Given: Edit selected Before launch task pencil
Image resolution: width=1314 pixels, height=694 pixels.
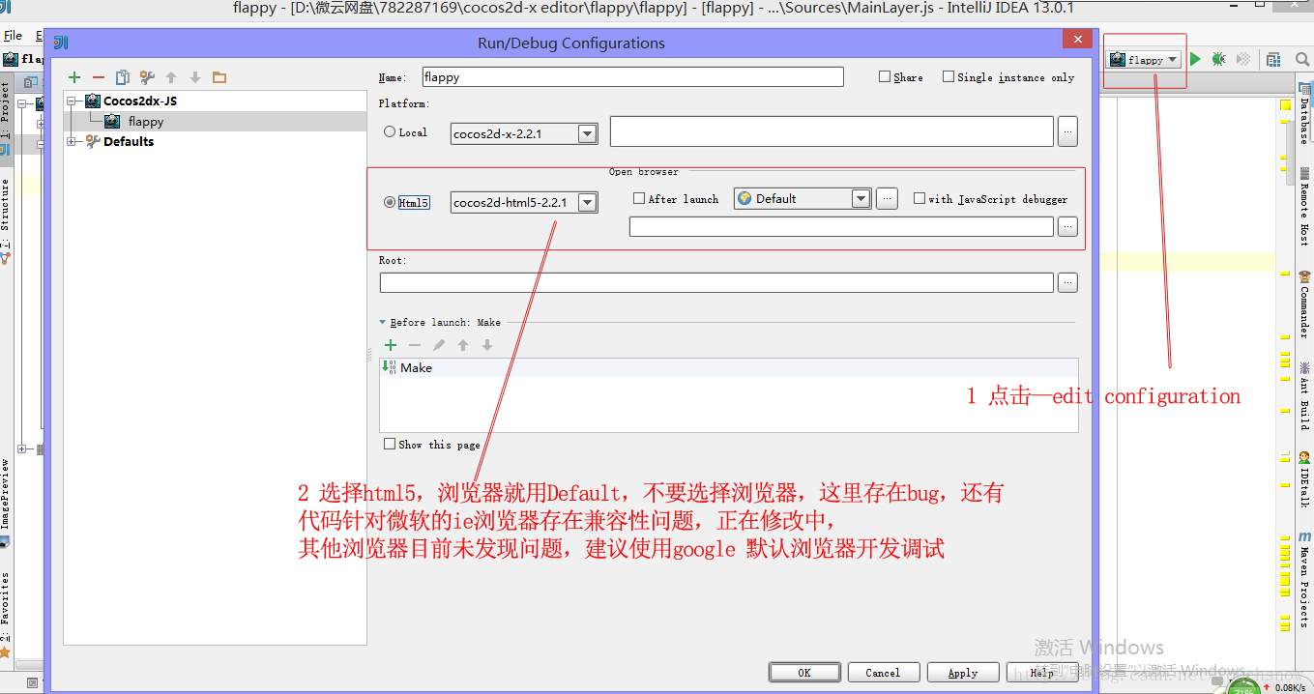Looking at the screenshot, I should click(x=439, y=345).
